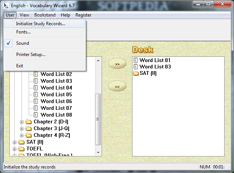The image size is (234, 173).
Task: Expand SAT (II) tree node
Action: tap(14, 143)
